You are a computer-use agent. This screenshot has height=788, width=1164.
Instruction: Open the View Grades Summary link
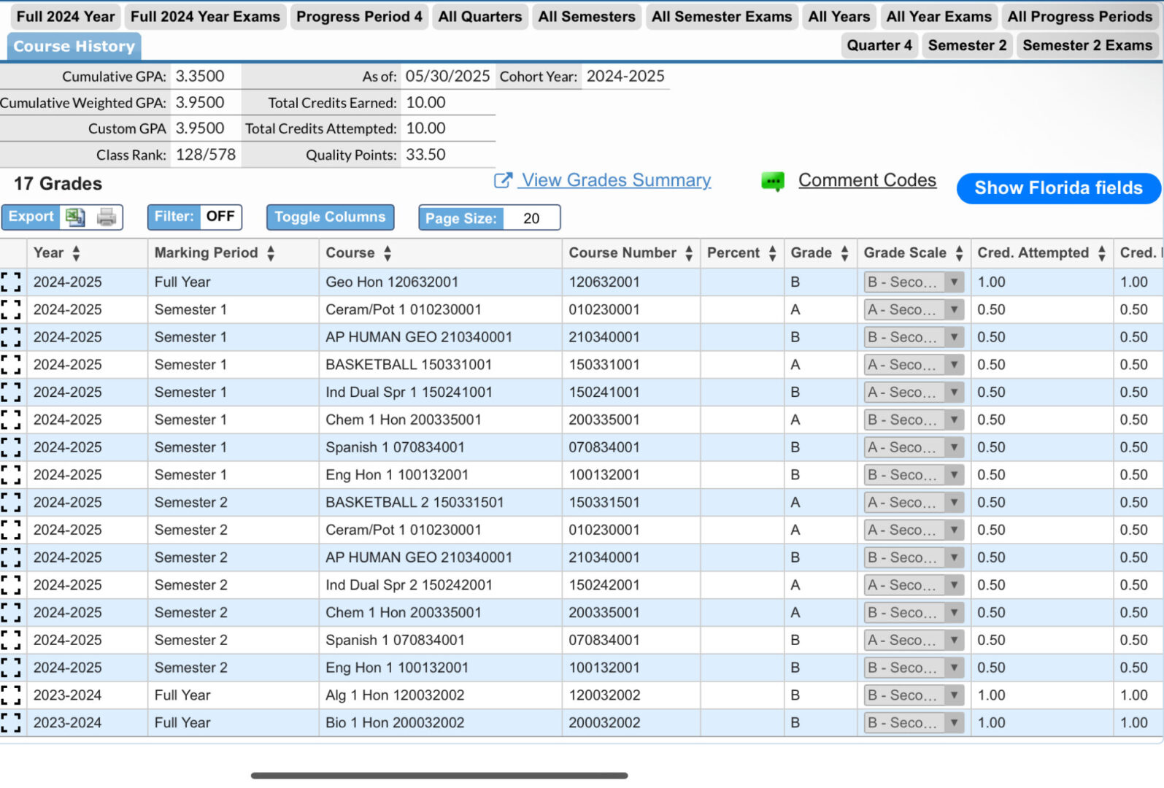click(616, 180)
